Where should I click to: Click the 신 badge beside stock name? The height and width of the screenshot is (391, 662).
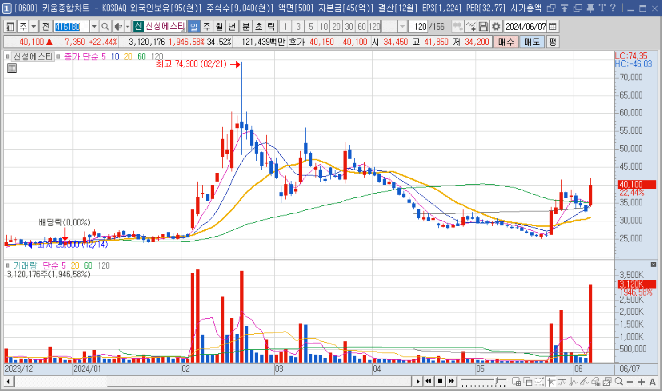(x=138, y=27)
